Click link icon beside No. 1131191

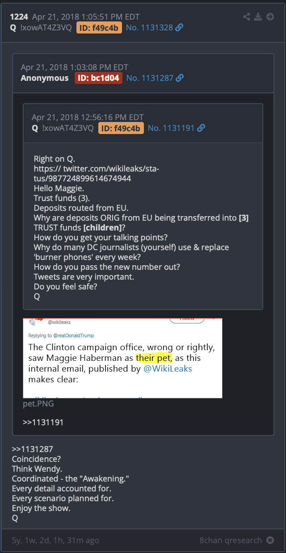(x=201, y=128)
